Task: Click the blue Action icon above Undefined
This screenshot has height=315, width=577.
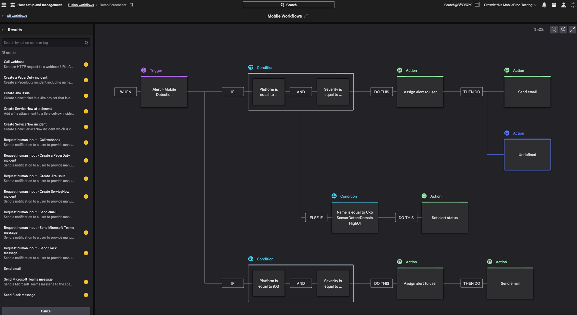Action: click(x=507, y=133)
